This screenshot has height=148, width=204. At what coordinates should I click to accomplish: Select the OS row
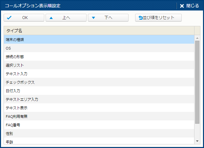(99, 48)
